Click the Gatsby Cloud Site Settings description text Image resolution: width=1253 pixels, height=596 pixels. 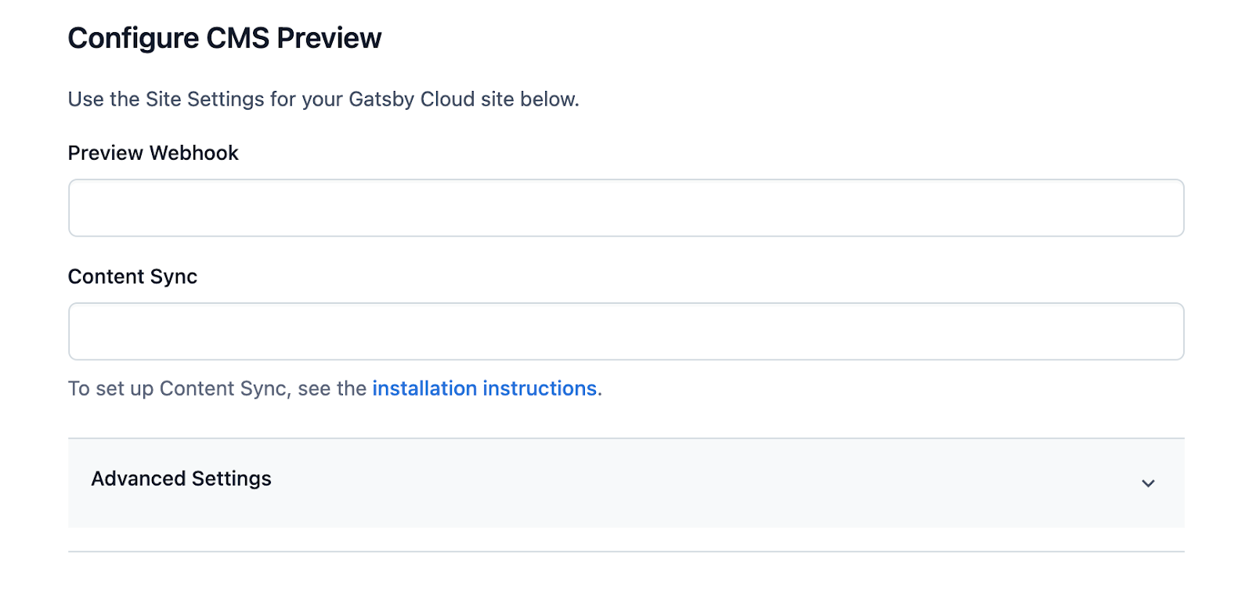323,99
